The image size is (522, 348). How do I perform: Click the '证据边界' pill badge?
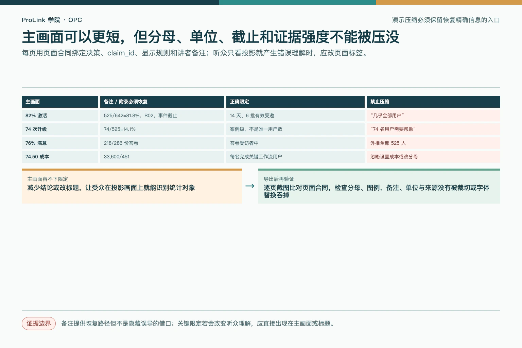click(39, 324)
